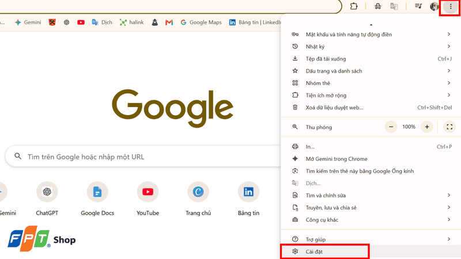461x259 pixels.
Task: Click the incognito-style spy toolbar icon
Action: pyautogui.click(x=378, y=6)
